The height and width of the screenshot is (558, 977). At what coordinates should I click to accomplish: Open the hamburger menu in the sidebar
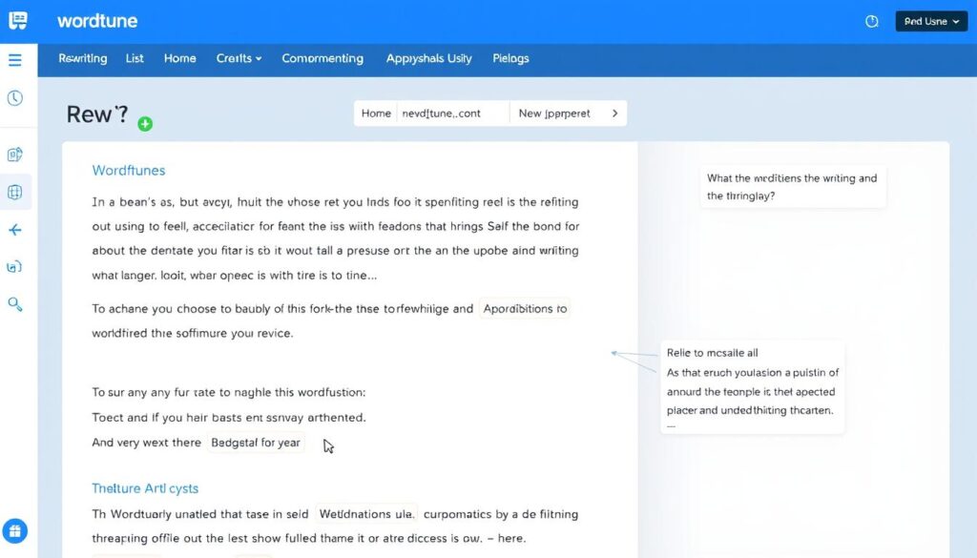[x=15, y=60]
